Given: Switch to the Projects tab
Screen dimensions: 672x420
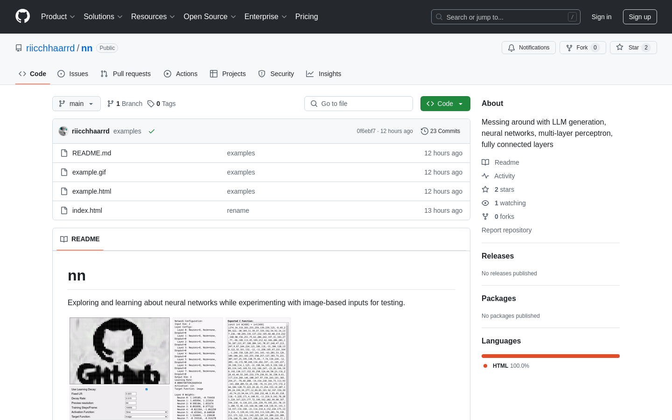Looking at the screenshot, I should [x=228, y=74].
